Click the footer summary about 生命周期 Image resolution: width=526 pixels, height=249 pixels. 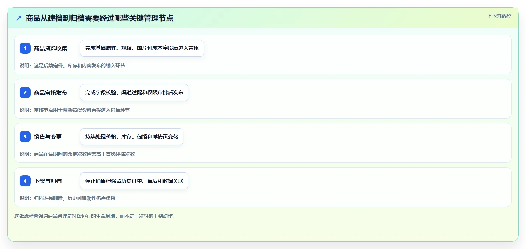click(95, 216)
